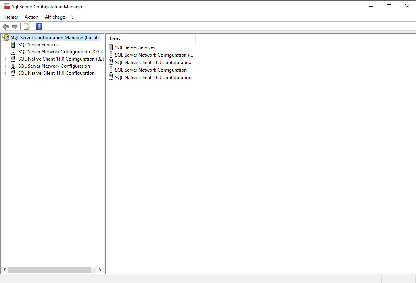Click the Back arrow toolbar icon
Image resolution: width=416 pixels, height=283 pixels.
(6, 27)
